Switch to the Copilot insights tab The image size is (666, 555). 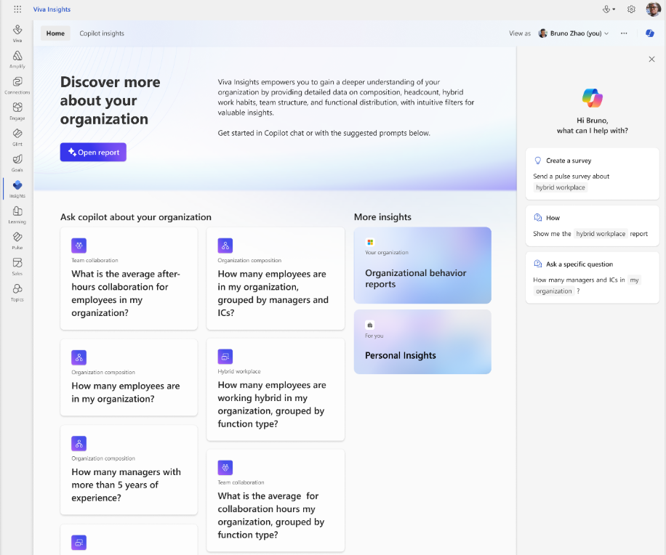[x=102, y=33]
